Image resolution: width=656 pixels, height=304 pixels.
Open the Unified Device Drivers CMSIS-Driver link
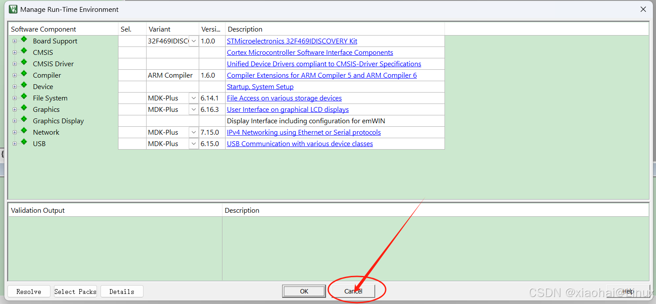click(324, 64)
